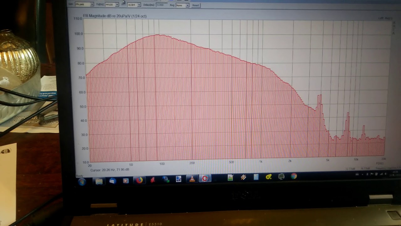The height and width of the screenshot is (226, 401).
Task: Open VLC media player from taskbar
Action: coord(192,179)
